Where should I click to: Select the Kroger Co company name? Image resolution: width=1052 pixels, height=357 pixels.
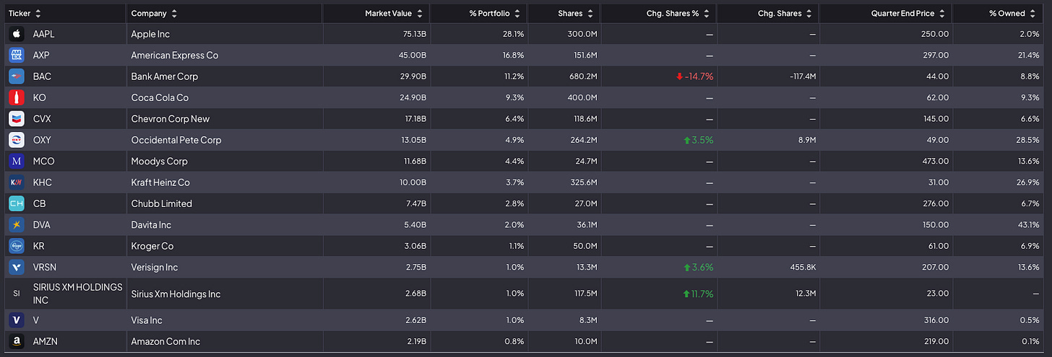pyautogui.click(x=152, y=246)
